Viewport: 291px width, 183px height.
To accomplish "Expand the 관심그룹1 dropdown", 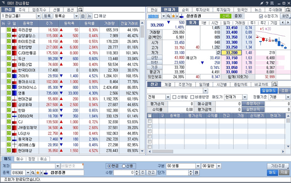I will [x=38, y=16].
